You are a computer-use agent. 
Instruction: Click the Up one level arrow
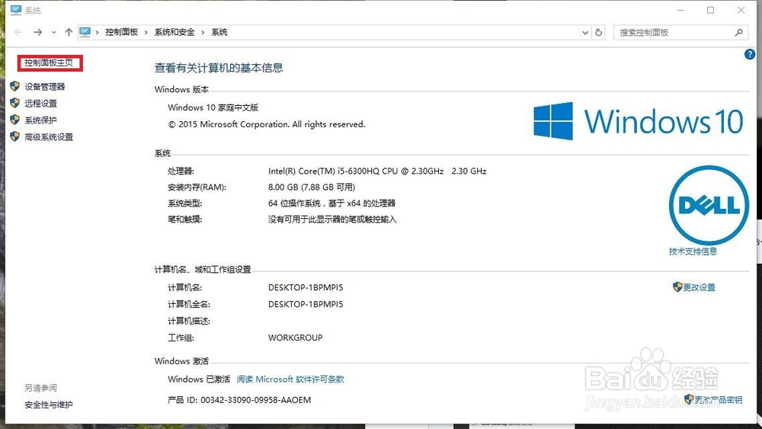[69, 32]
